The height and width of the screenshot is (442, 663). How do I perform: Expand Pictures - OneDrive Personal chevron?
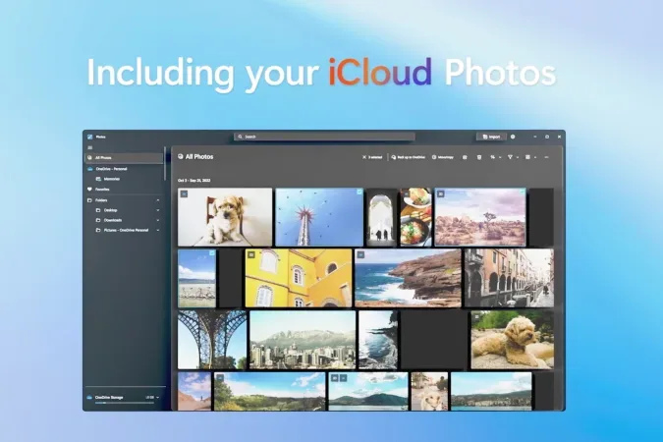click(x=158, y=231)
